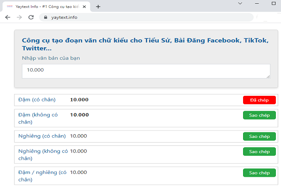Open the tab search chevron dropdown

[240, 3]
